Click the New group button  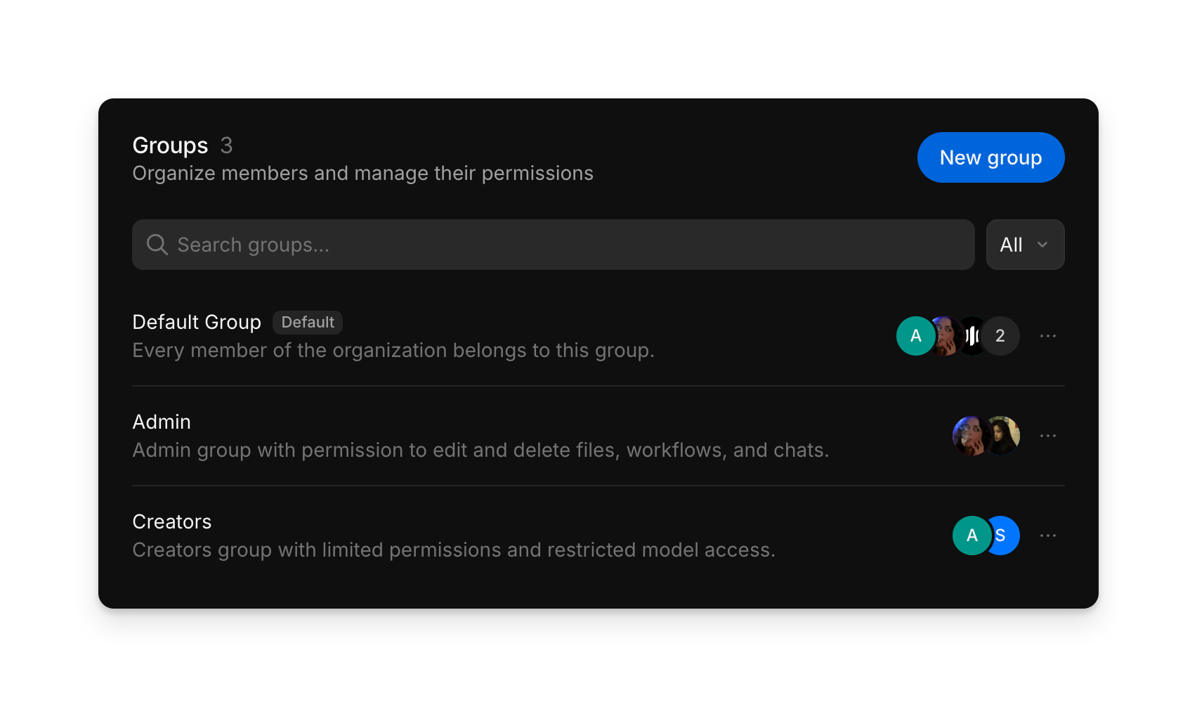(x=990, y=157)
